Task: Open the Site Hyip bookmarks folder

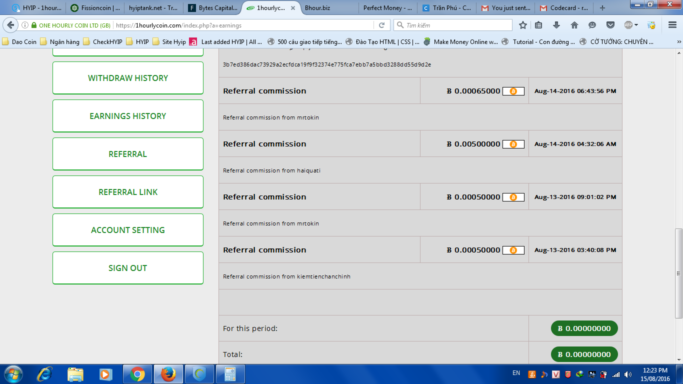Action: pos(169,42)
